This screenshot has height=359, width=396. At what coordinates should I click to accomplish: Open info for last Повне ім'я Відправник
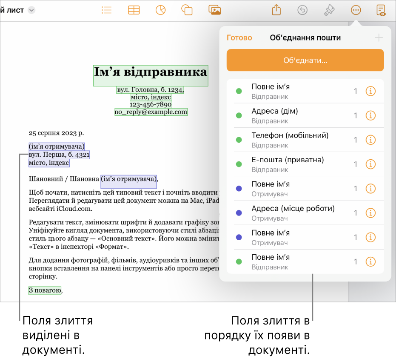(x=370, y=261)
